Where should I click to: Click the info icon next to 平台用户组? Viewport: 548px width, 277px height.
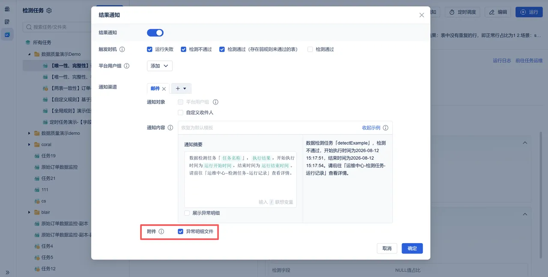click(x=126, y=66)
